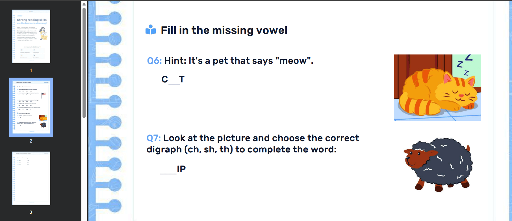Click the scrollbar track below the handle
The height and width of the screenshot is (221, 512).
tap(84, 169)
